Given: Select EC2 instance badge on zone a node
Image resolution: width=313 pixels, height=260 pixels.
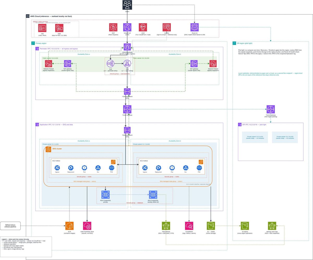Looking at the screenshot, I should coord(113,162).
